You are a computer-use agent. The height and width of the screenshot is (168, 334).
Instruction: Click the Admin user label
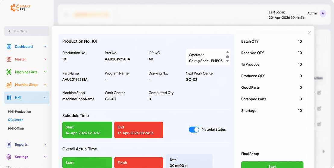coord(312,13)
